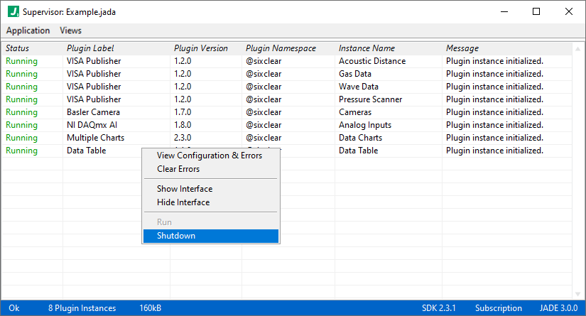The image size is (586, 316).
Task: Click JADE 3.0.0 in status bar
Action: coord(558,308)
